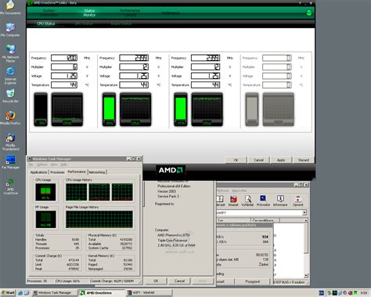Open Task Manager Processes tab
371x297 pixels.
coord(57,172)
